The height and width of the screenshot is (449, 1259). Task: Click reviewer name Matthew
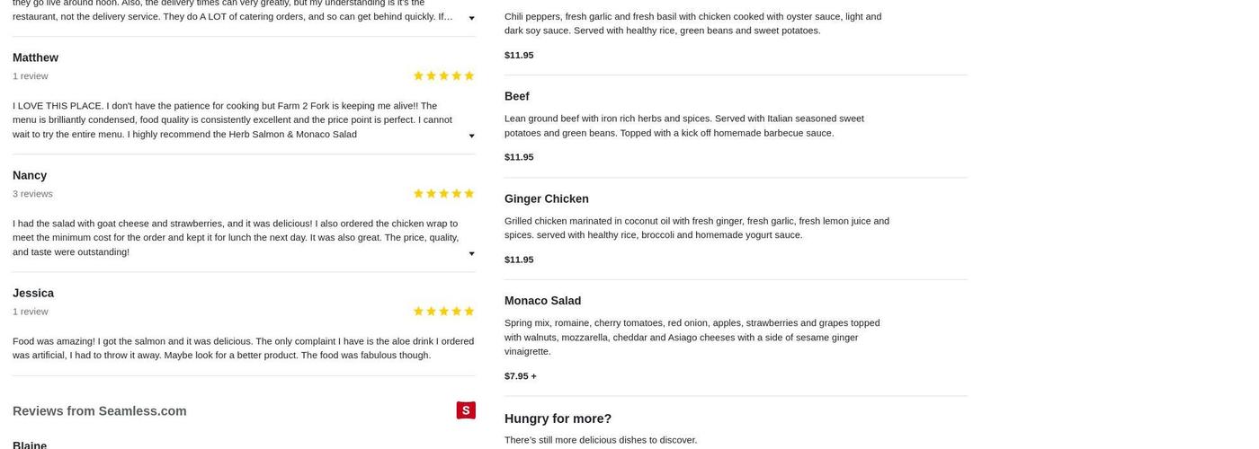(x=35, y=57)
